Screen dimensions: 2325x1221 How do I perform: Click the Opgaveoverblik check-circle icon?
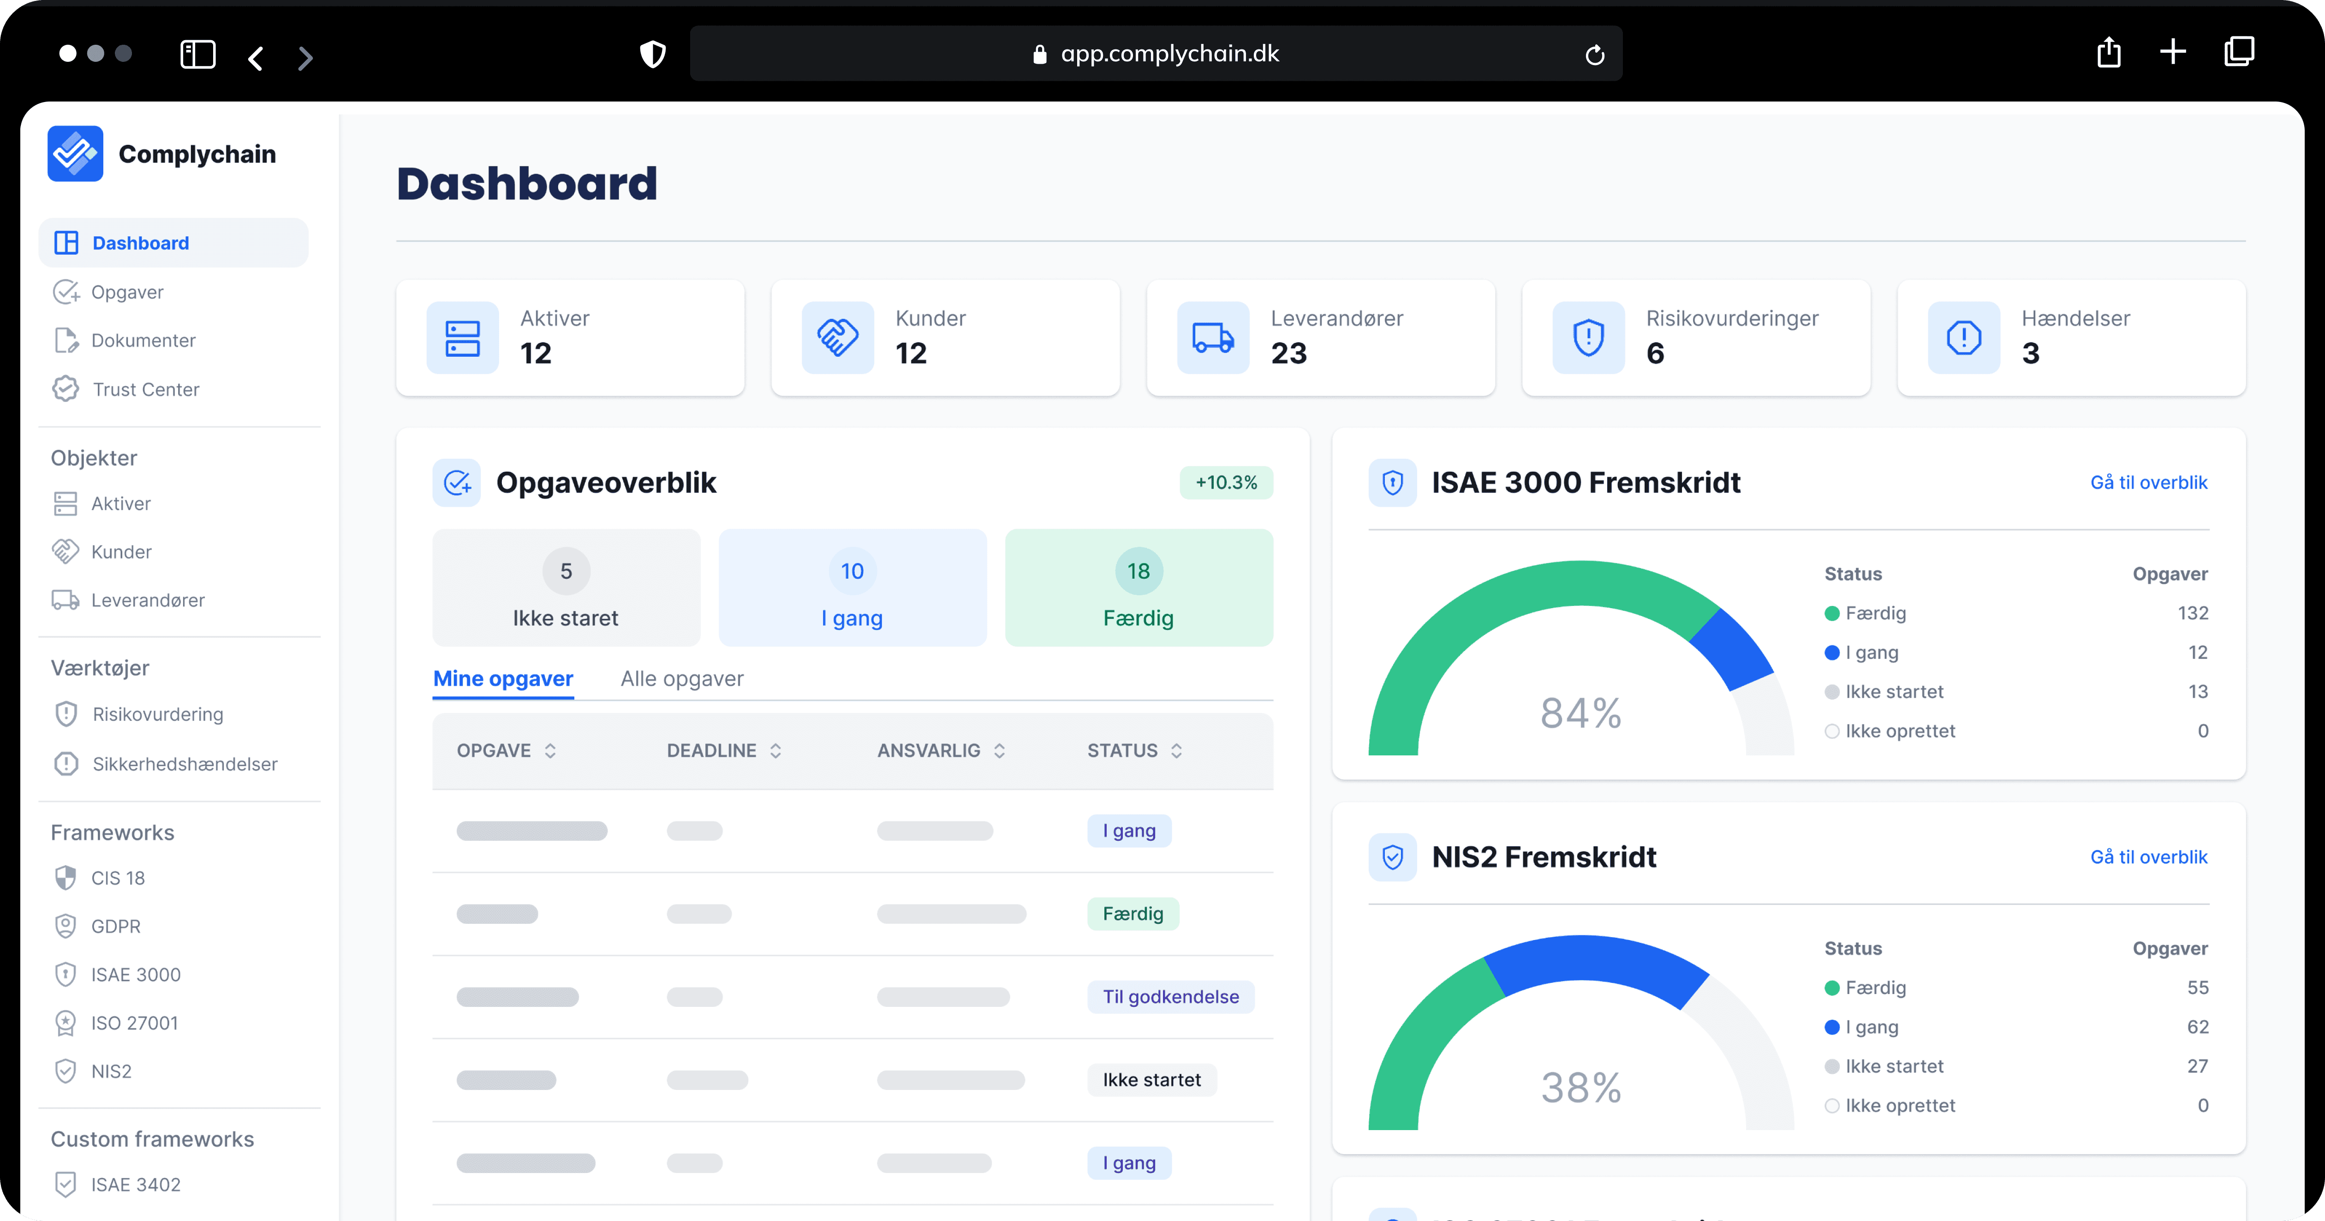457,482
